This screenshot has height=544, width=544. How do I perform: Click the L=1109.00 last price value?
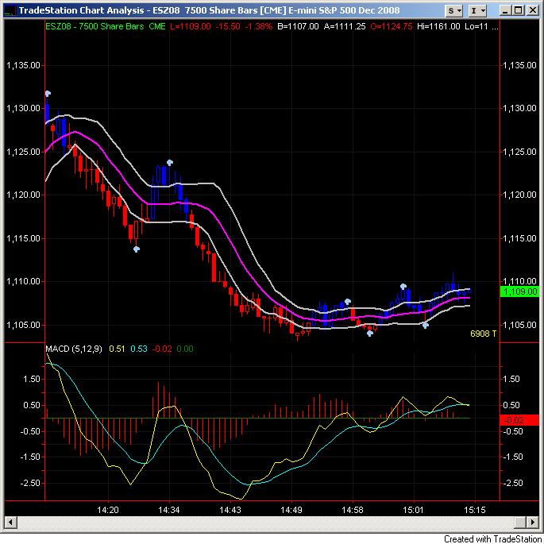(190, 26)
